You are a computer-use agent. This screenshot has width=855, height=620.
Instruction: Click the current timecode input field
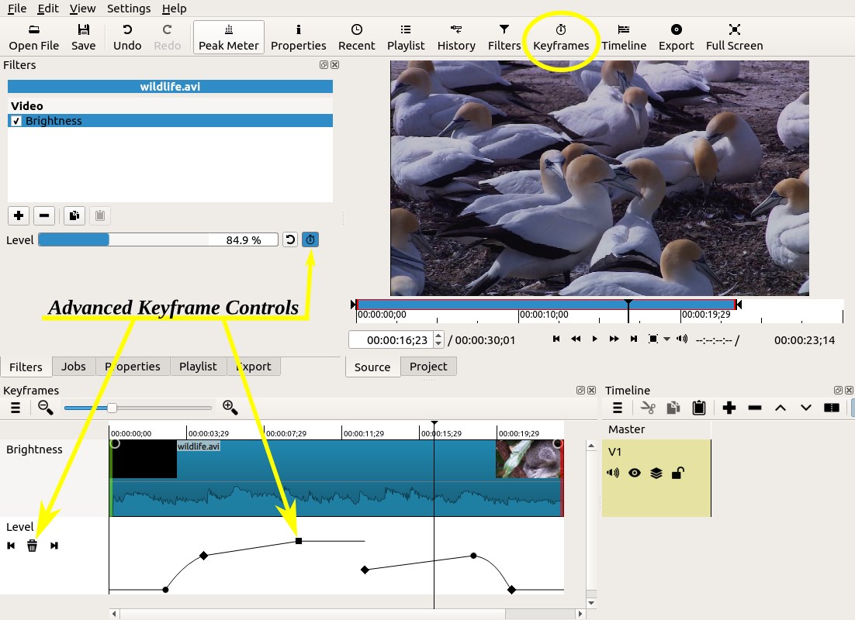pyautogui.click(x=390, y=339)
